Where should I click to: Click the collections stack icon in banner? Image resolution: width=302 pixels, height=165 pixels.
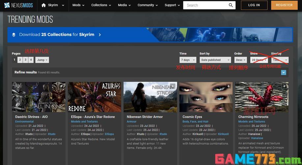tap(14, 35)
